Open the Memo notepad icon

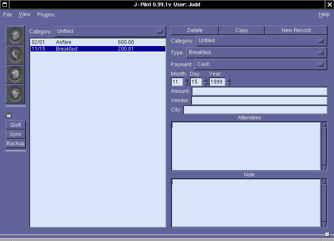click(x=15, y=94)
